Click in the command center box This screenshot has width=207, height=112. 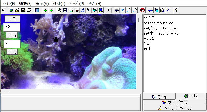click(71, 104)
